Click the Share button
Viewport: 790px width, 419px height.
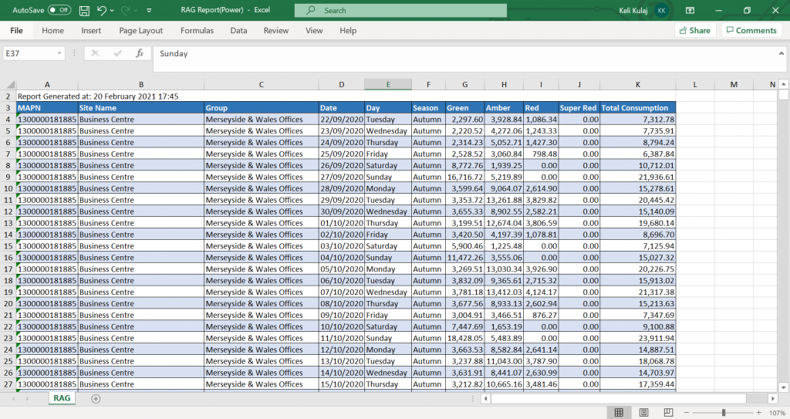coord(694,31)
